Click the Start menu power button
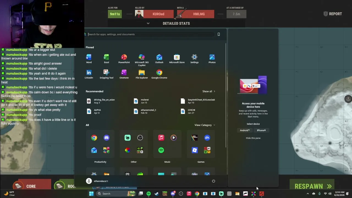Image resolution: width=352 pixels, height=198 pixels. tap(213, 181)
